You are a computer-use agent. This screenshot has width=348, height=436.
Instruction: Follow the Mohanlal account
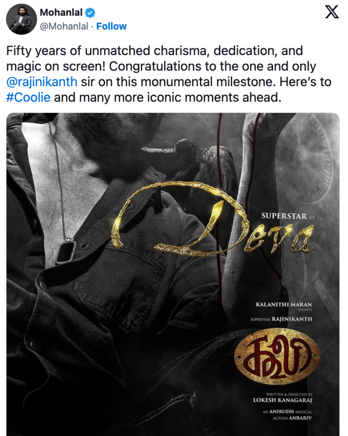pyautogui.click(x=111, y=26)
